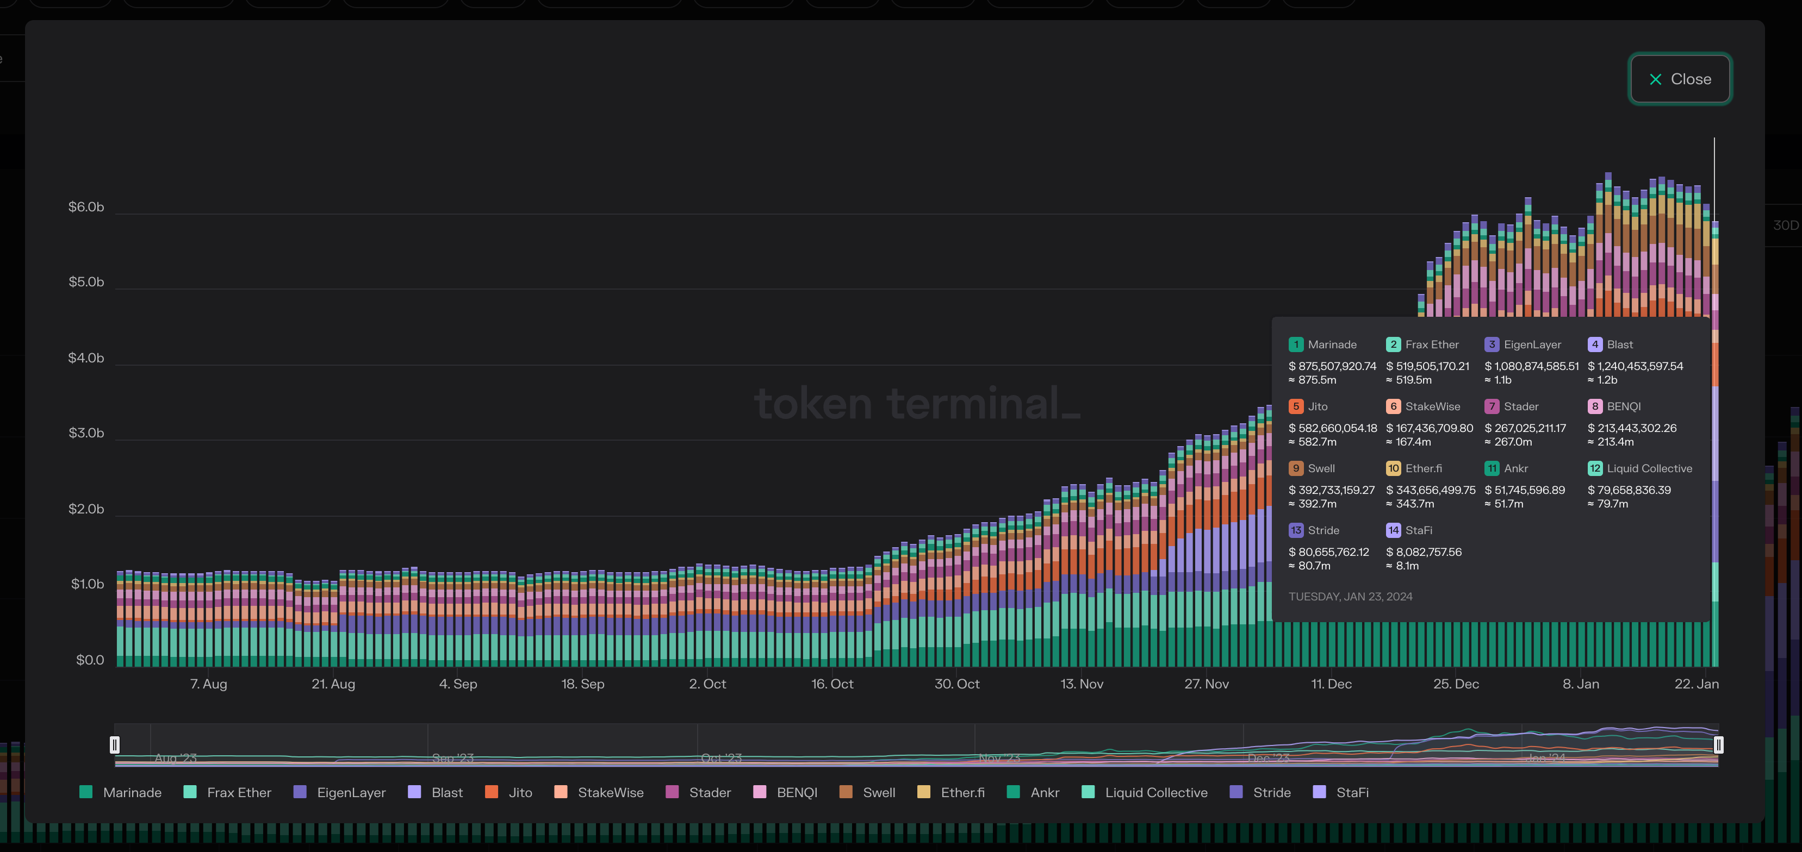Grab the left range navigator handle
The width and height of the screenshot is (1802, 852).
115,744
